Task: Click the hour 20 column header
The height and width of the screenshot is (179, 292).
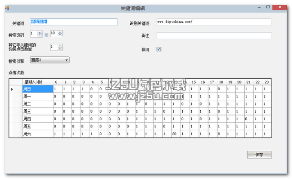Action: tap(240, 82)
